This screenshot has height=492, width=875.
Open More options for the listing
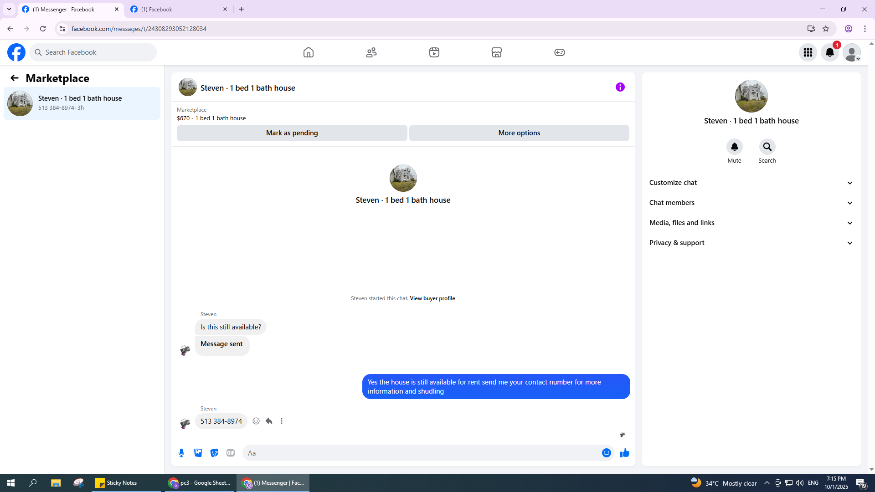[519, 133]
